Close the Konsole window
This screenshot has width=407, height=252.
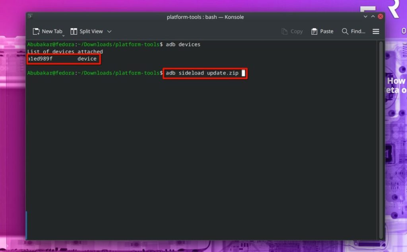coord(380,16)
